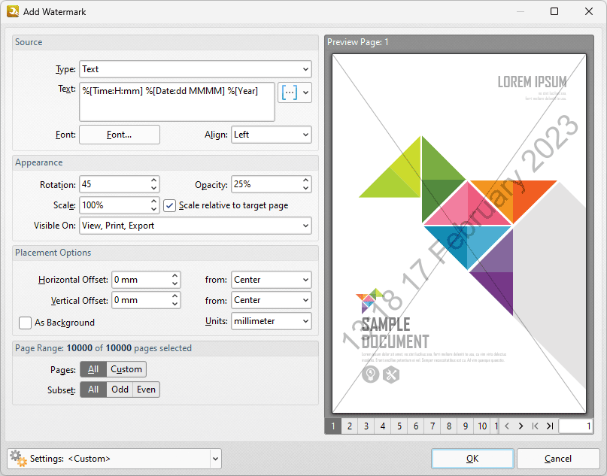Switch preview to page 8
This screenshot has height=476, width=607.
pos(449,426)
